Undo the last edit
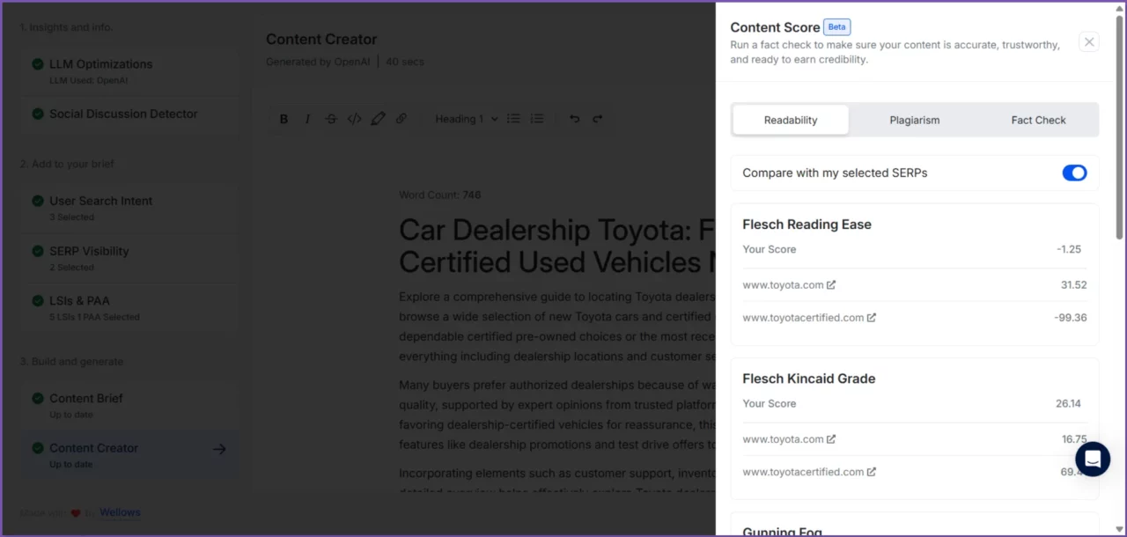This screenshot has width=1127, height=537. [x=574, y=119]
